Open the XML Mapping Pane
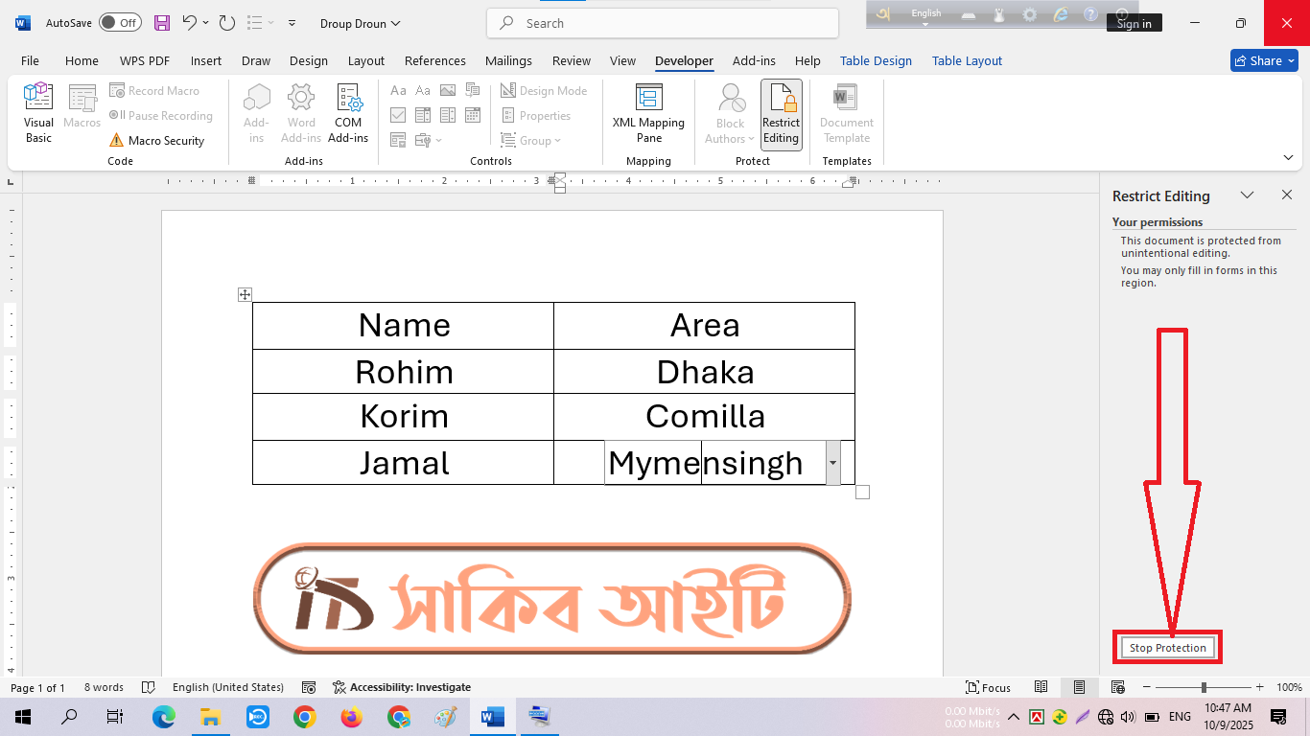This screenshot has width=1310, height=736. point(648,113)
